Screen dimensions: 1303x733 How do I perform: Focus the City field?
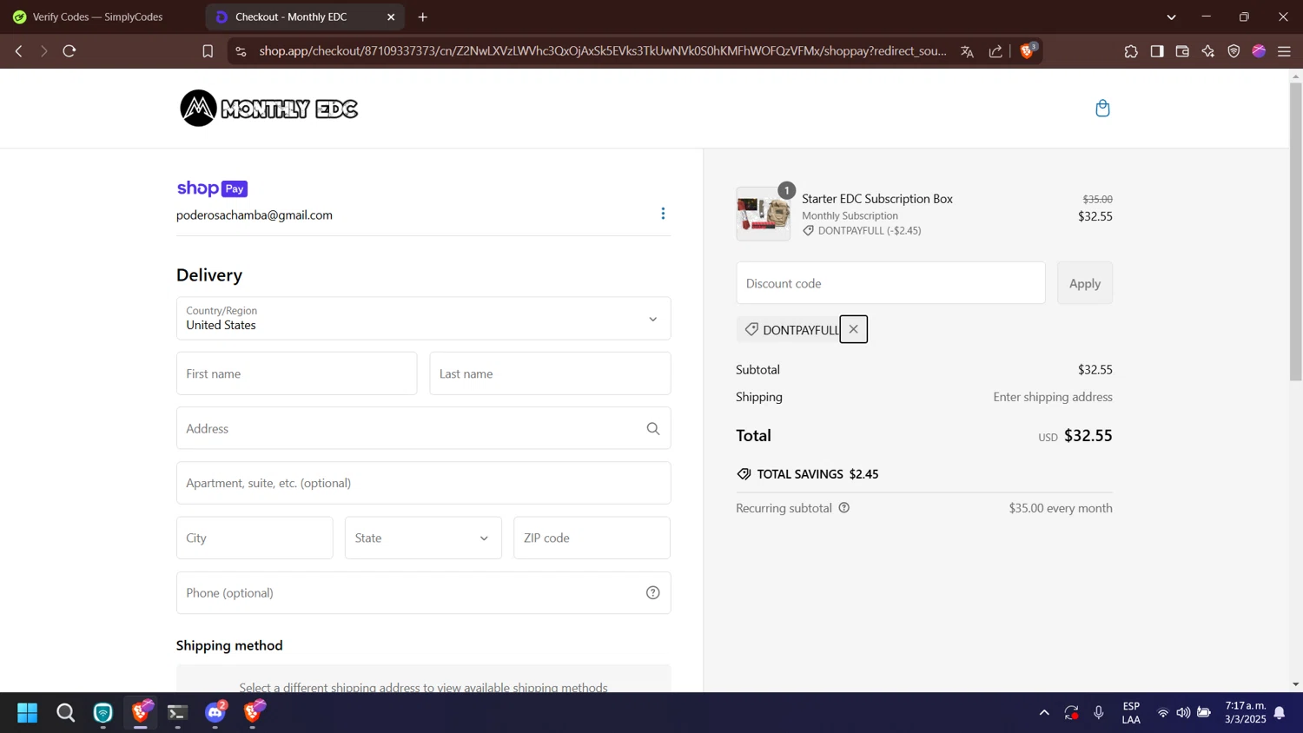pyautogui.click(x=255, y=538)
